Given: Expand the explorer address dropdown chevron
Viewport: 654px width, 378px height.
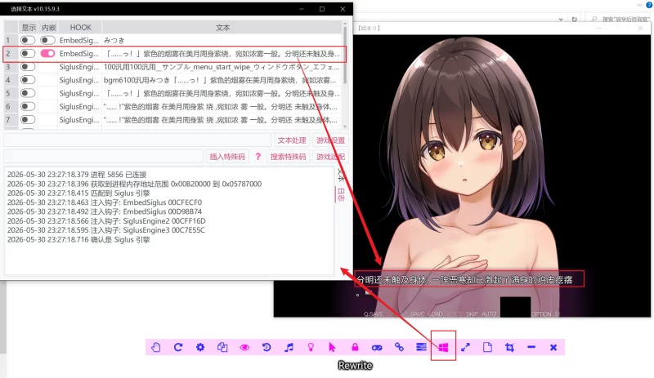Looking at the screenshot, I should [561, 19].
